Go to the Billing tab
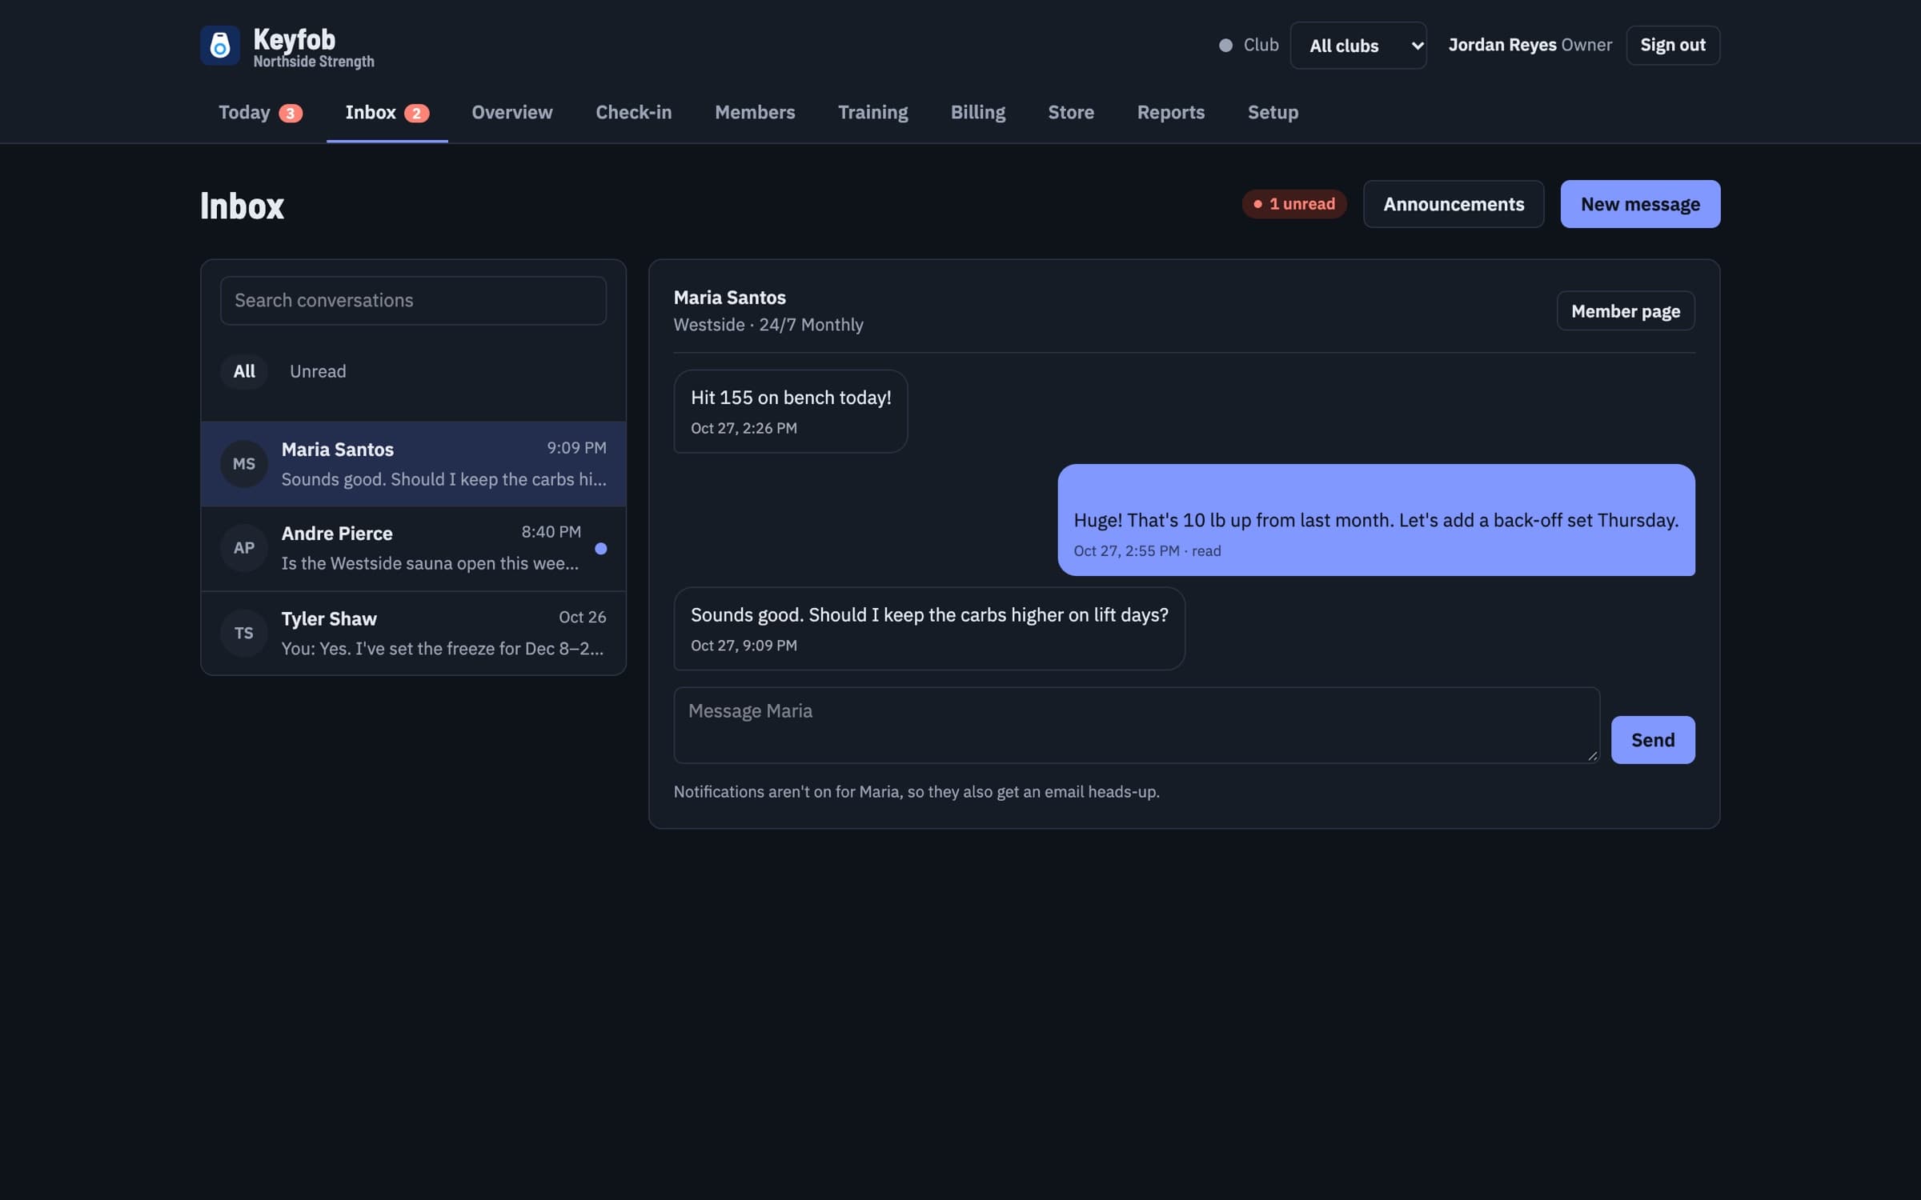Image resolution: width=1921 pixels, height=1200 pixels. 977,113
